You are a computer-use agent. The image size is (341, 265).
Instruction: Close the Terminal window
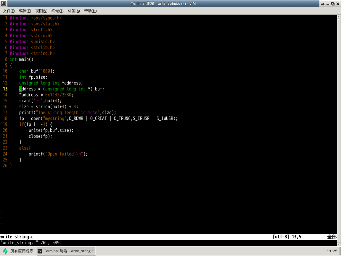click(338, 4)
